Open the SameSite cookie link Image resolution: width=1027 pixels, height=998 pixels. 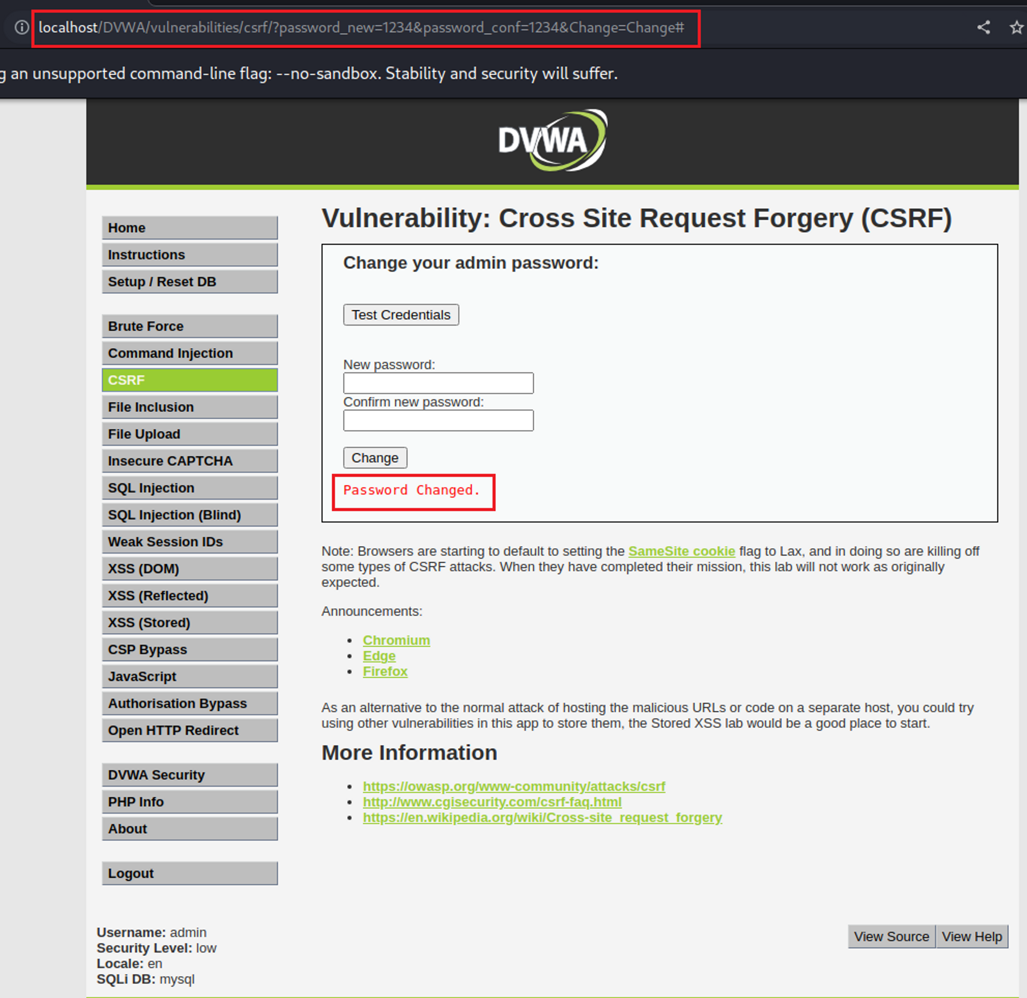tap(681, 551)
